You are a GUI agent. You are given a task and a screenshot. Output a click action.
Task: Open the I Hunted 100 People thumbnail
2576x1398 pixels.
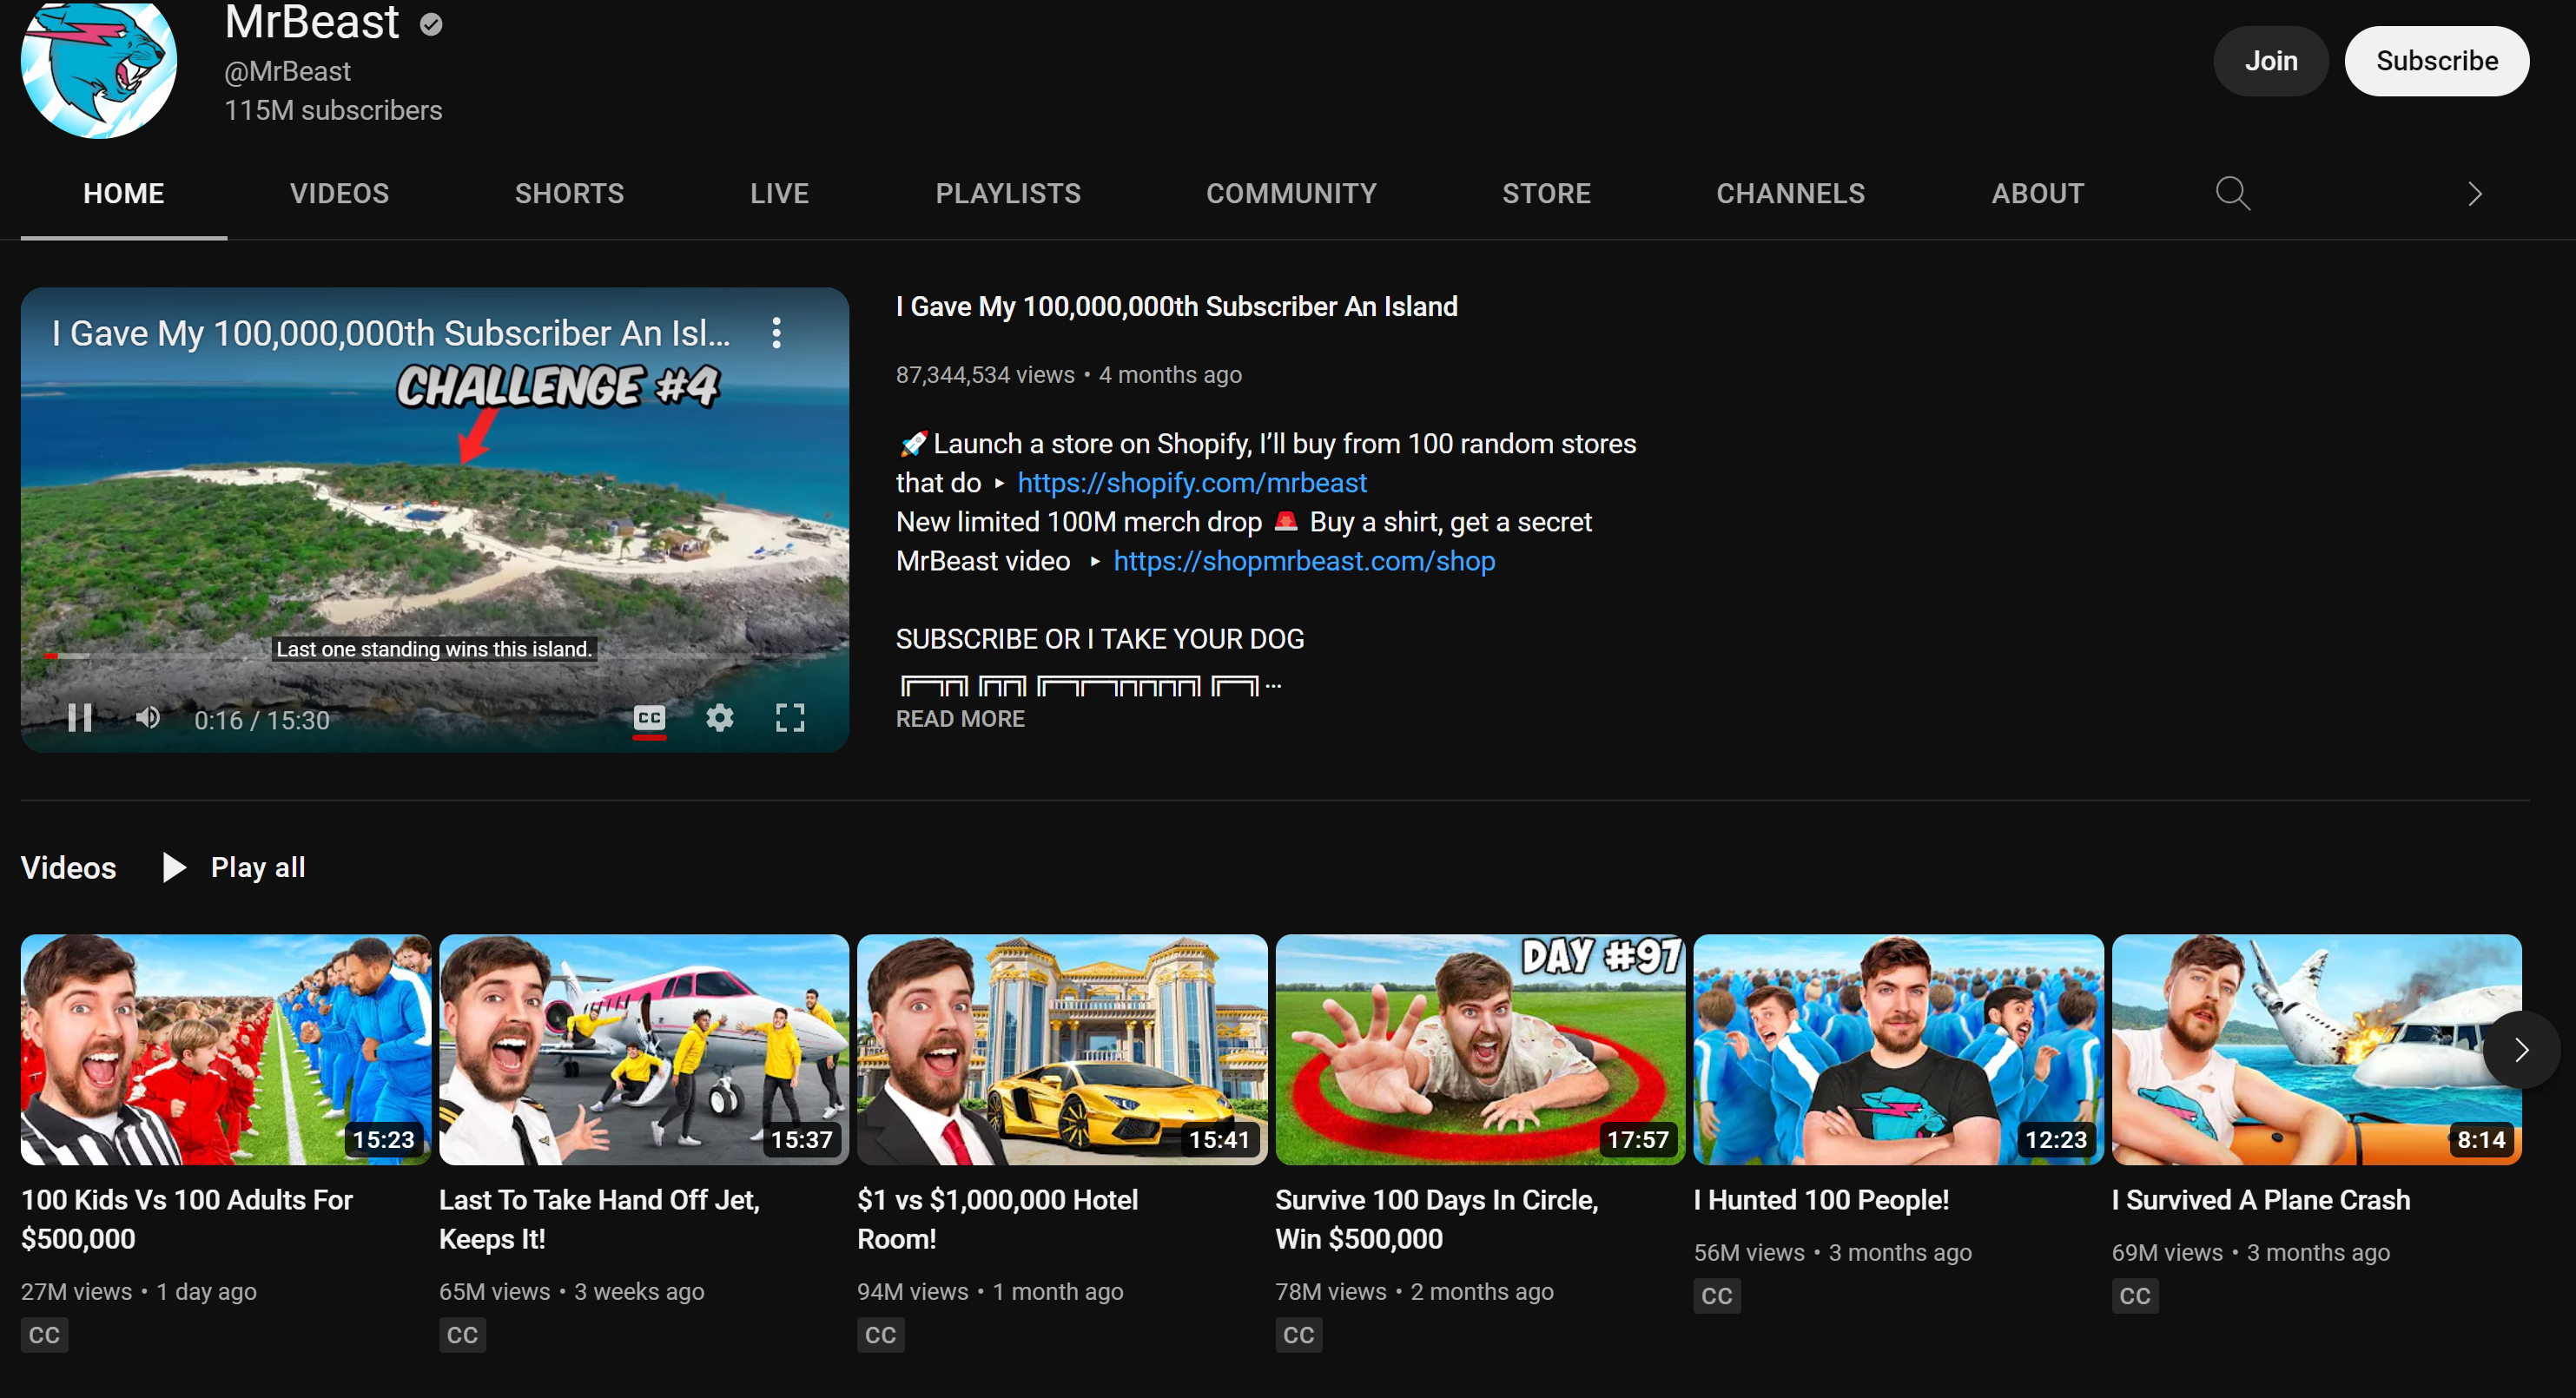pyautogui.click(x=1899, y=1049)
